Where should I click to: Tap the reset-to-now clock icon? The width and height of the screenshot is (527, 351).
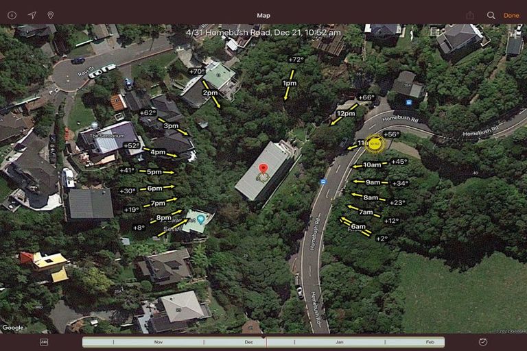pyautogui.click(x=483, y=341)
